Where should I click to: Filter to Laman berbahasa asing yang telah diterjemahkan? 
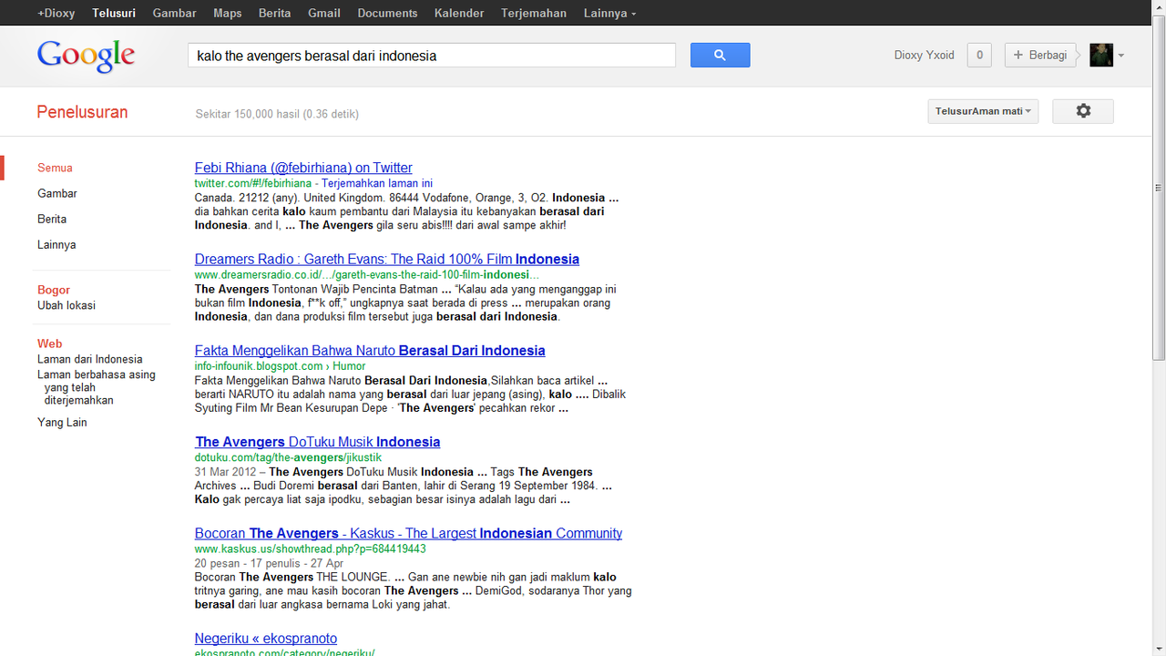point(97,387)
